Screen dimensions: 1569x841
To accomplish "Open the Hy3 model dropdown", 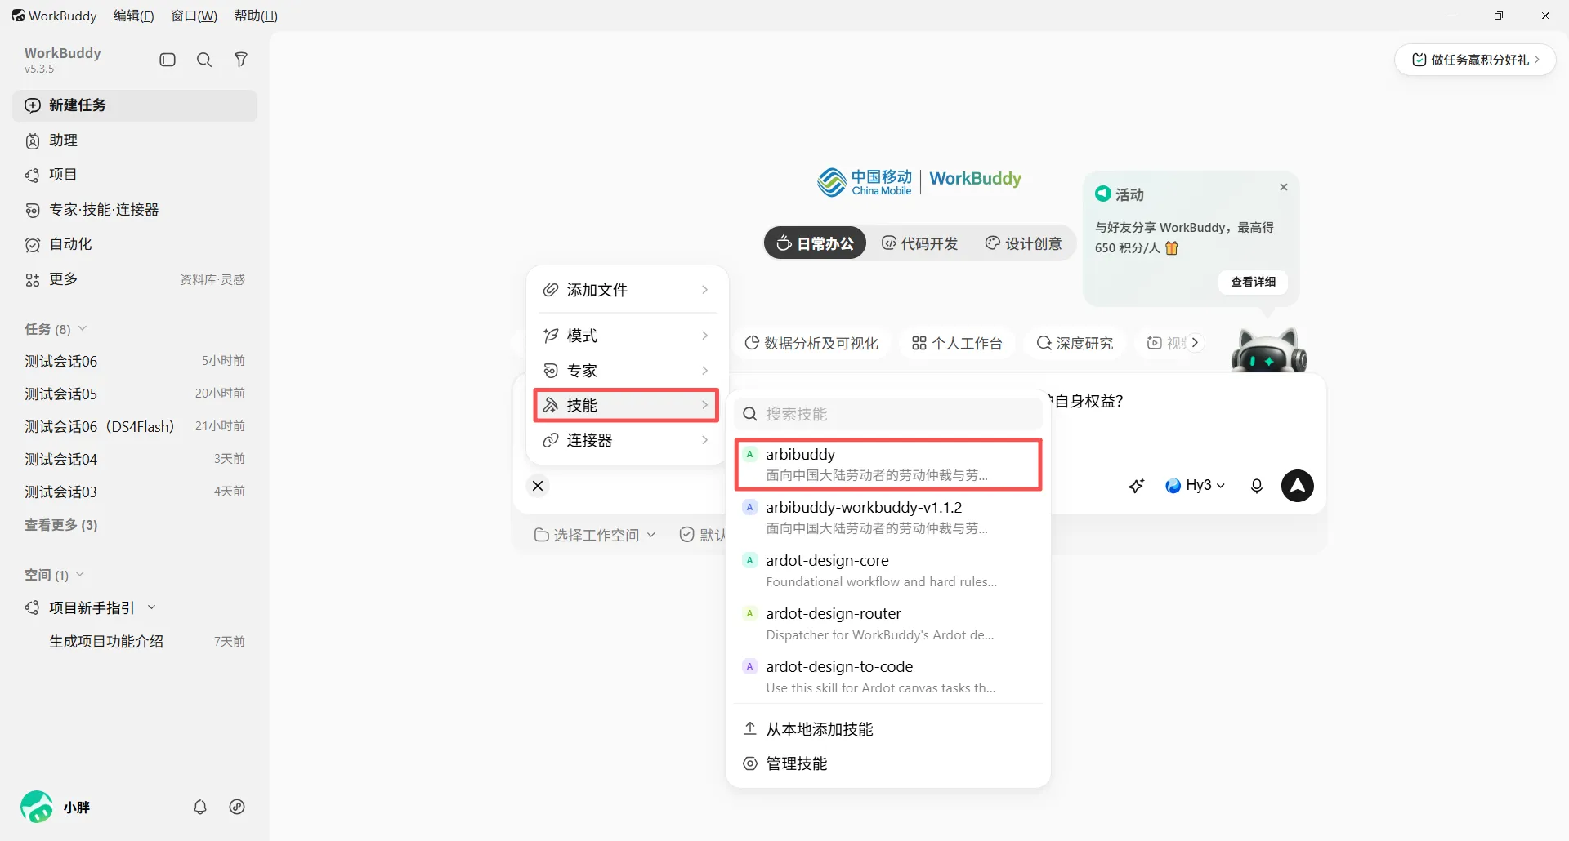I will click(1196, 486).
